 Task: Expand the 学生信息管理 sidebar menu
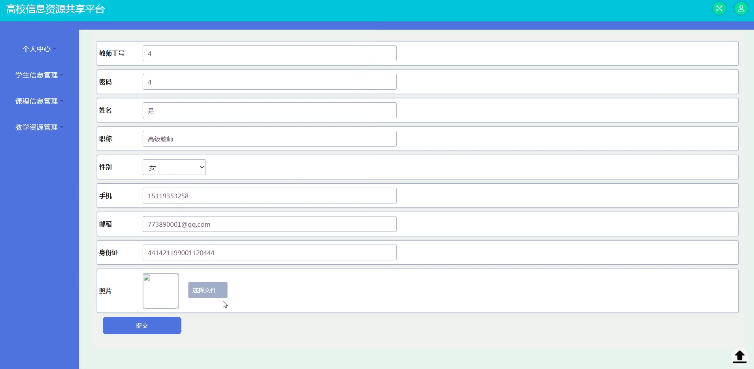coord(40,75)
